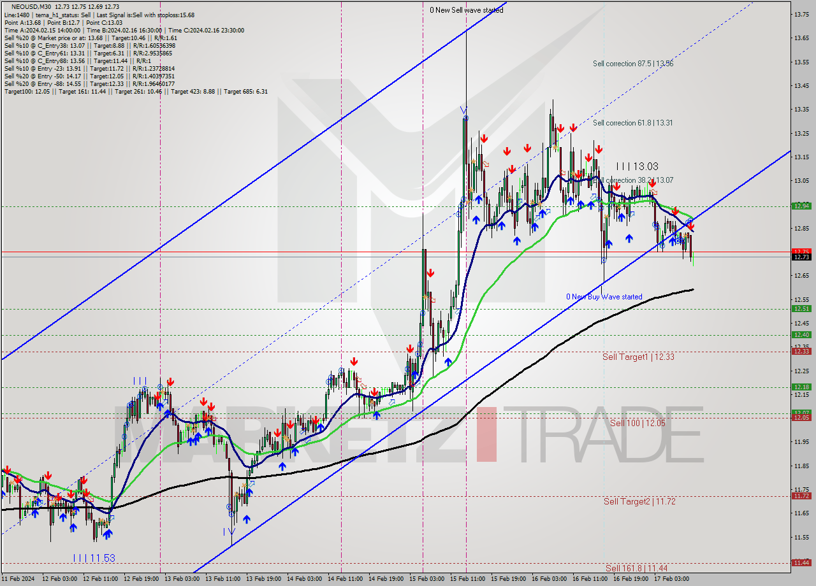Click the 'Sell %20 @ Entry -88: 14.55' line
The width and height of the screenshot is (816, 586).
[x=89, y=83]
